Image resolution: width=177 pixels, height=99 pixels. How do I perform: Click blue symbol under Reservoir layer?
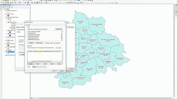(x=10, y=35)
